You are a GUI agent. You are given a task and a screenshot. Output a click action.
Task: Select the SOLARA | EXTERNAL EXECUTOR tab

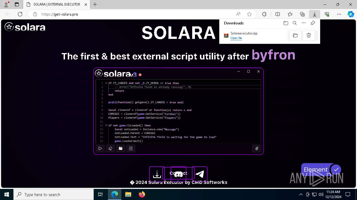[57, 4]
